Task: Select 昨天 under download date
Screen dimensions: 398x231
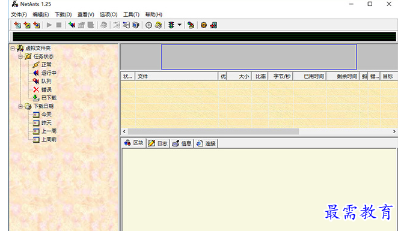Action: coord(46,123)
